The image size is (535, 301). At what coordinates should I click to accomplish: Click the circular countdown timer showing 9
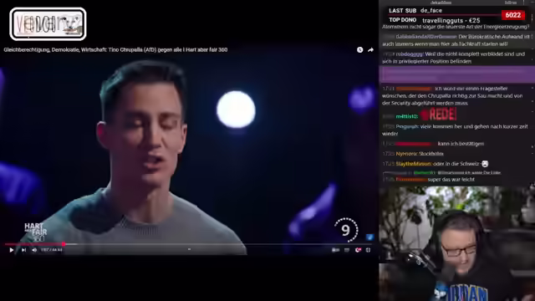tap(346, 231)
